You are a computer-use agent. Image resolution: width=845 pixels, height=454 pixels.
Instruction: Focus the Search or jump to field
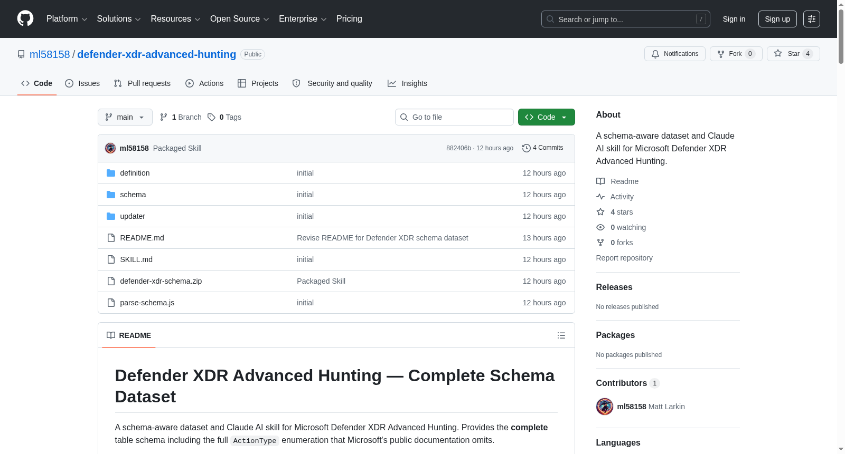click(626, 19)
